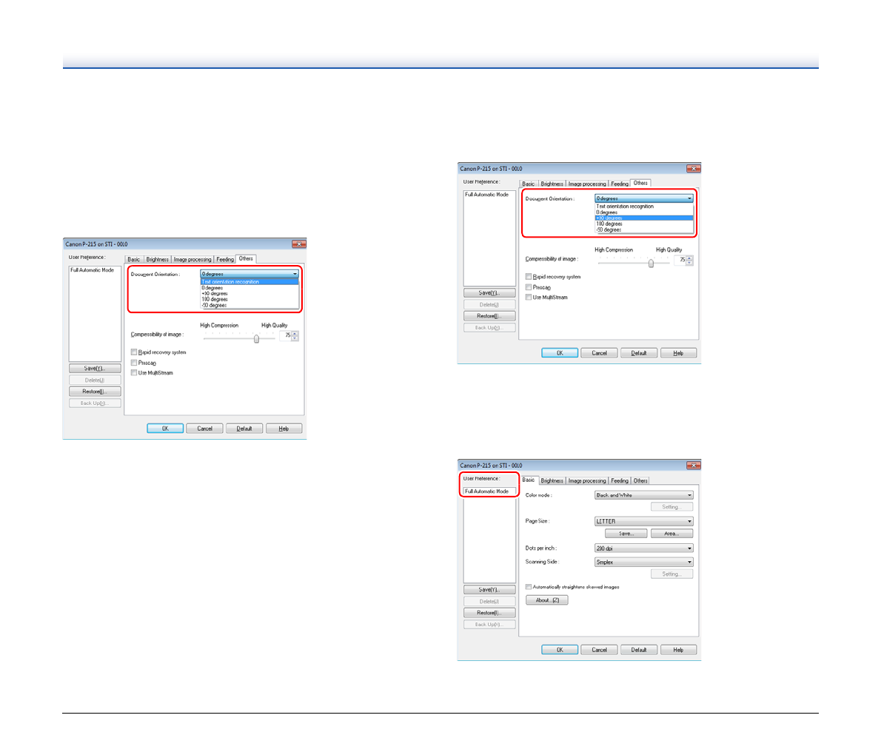The height and width of the screenshot is (755, 881).
Task: Enable Automatically straightens skewed images checkbox
Action: coord(529,587)
